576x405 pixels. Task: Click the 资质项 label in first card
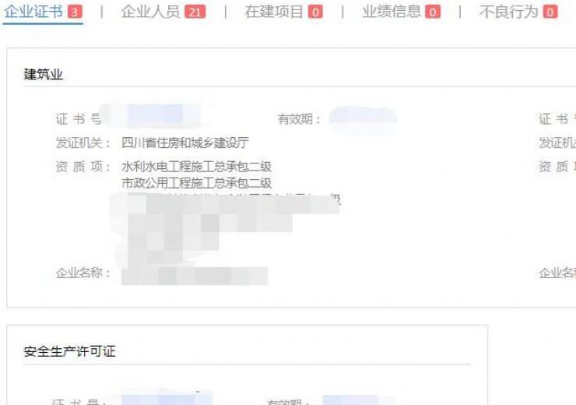tap(83, 167)
